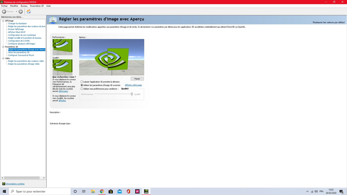The image size is (347, 195).
Task: Show hidden system tray icons
Action: [x=307, y=191]
